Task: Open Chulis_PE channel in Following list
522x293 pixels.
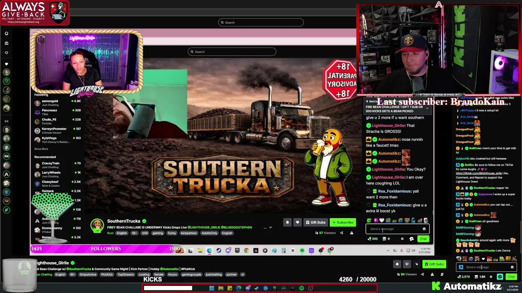Action: [58, 121]
